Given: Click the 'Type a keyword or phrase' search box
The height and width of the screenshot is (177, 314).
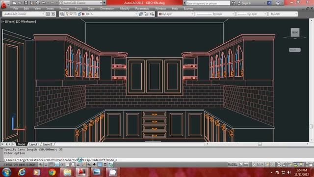Looking at the screenshot, I should click(208, 3).
